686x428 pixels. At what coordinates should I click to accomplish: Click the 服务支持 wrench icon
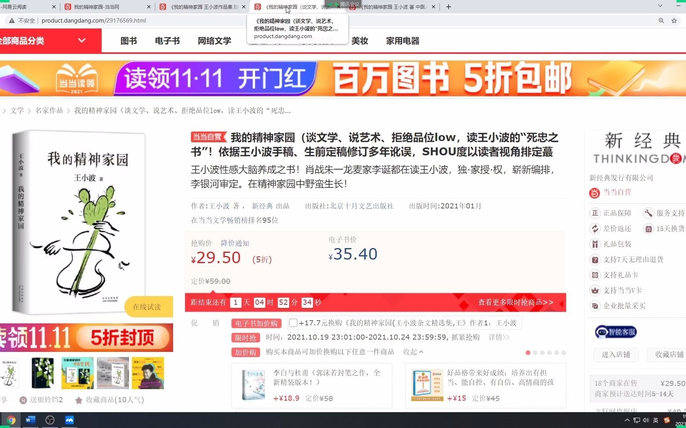[x=648, y=213]
